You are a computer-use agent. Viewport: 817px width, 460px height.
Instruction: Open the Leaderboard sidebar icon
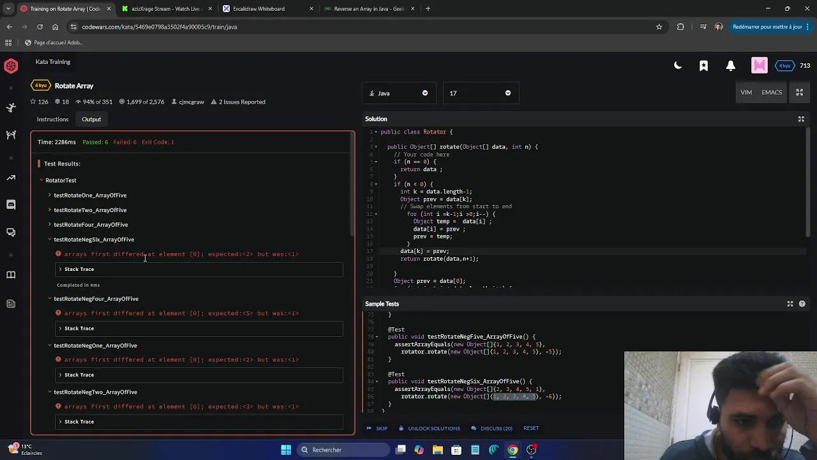coord(11,178)
